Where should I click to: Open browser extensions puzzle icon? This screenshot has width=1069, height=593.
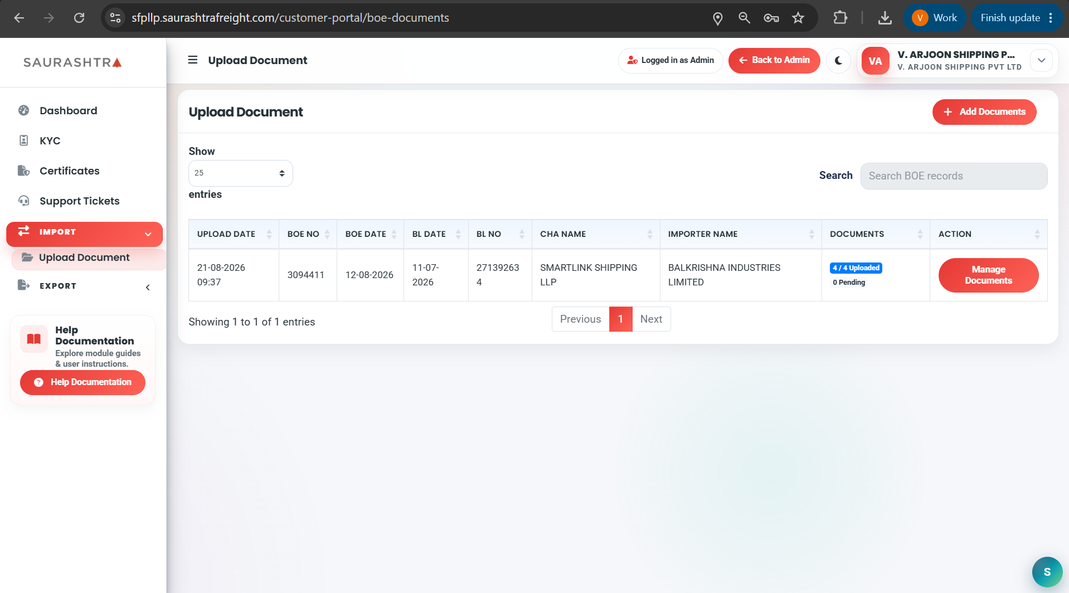(840, 18)
